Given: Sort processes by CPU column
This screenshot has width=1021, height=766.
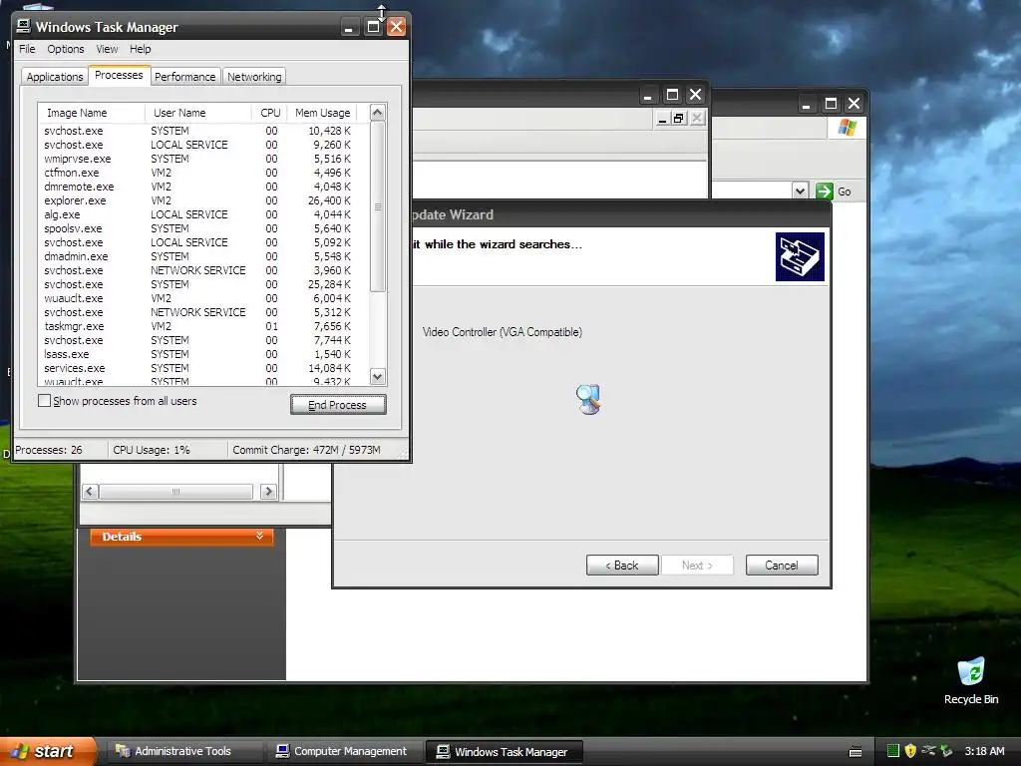Looking at the screenshot, I should click(x=269, y=113).
